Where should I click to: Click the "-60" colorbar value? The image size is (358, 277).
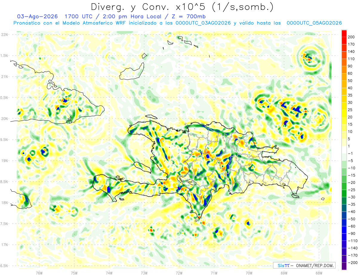[x=352, y=226]
